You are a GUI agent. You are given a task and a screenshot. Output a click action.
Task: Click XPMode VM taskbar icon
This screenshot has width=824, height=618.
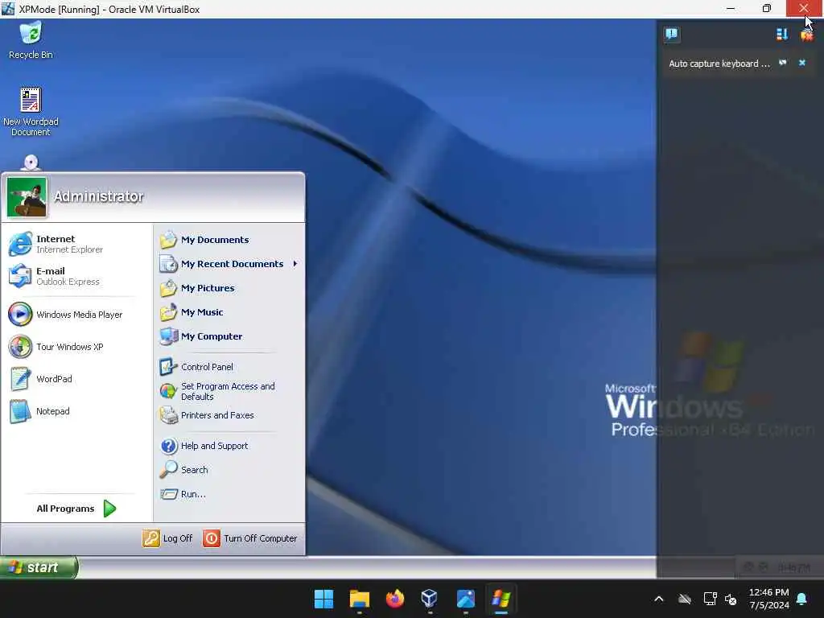pos(501,599)
